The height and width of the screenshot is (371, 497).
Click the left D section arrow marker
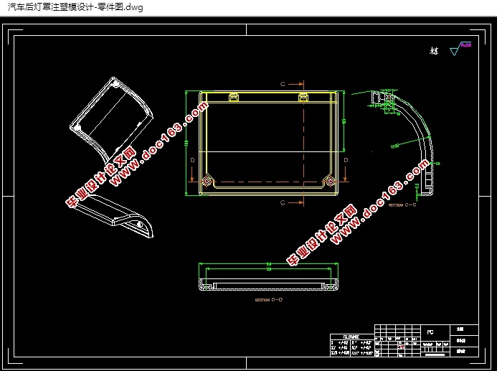point(192,171)
